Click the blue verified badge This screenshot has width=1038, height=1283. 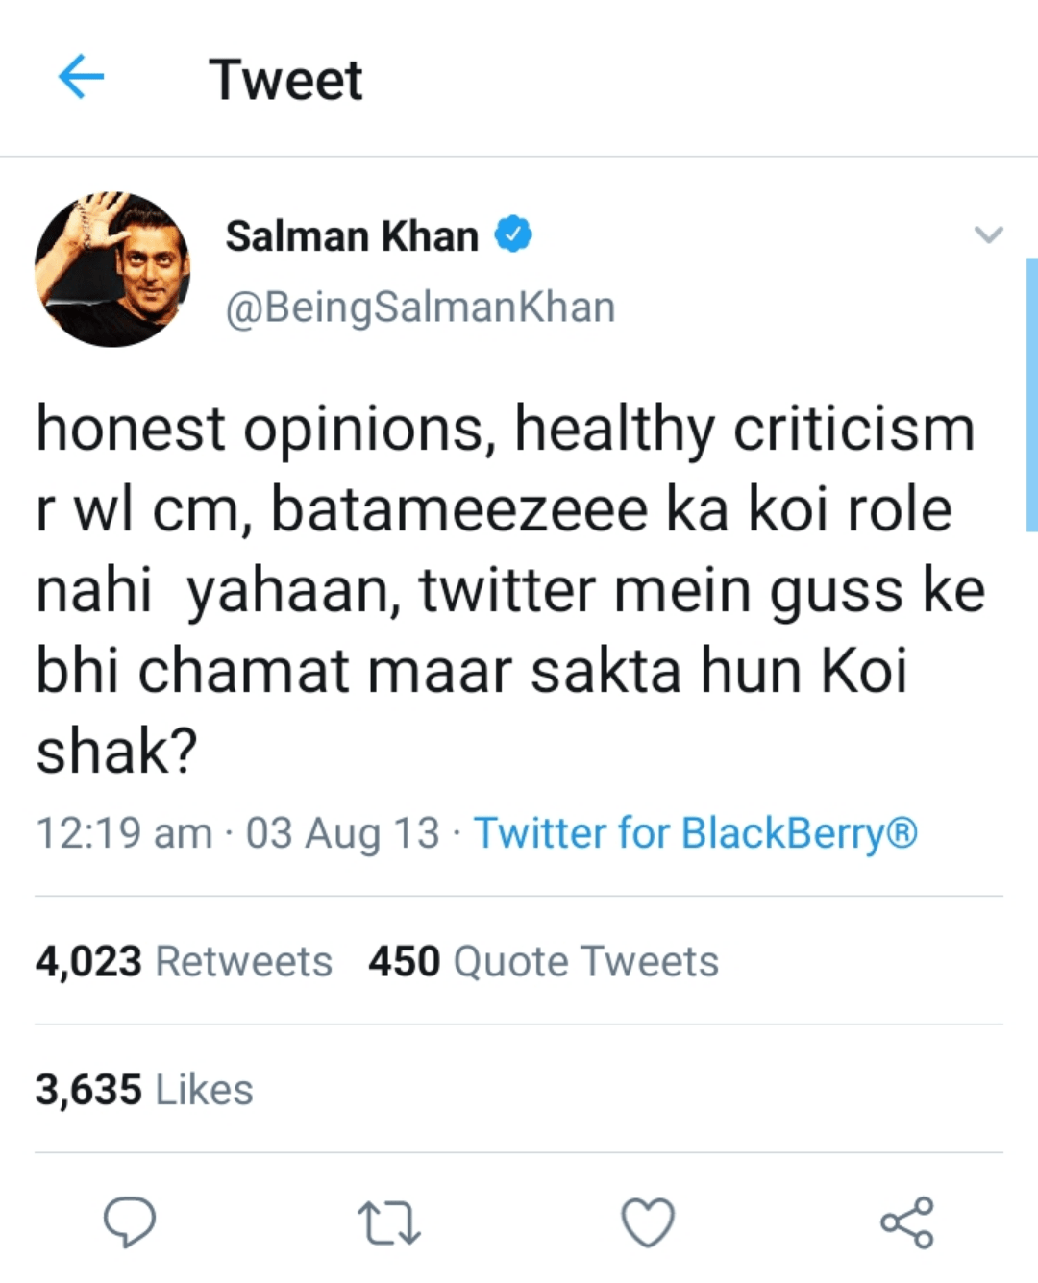(513, 234)
